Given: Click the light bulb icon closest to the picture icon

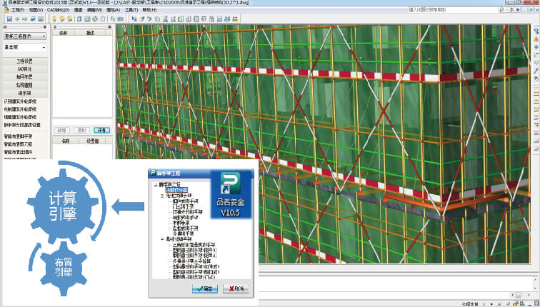Looking at the screenshot, I should [54, 19].
